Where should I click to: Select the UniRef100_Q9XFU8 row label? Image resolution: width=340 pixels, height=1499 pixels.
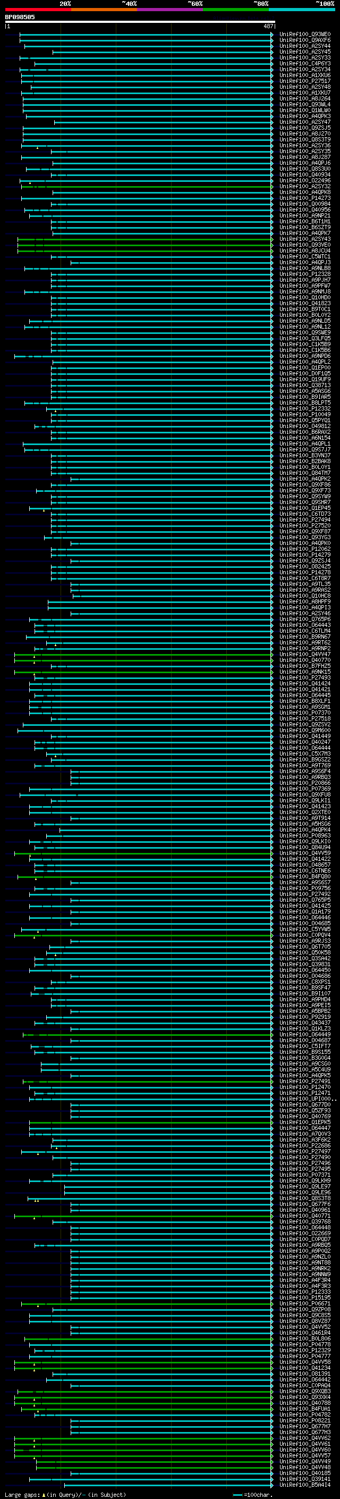pyautogui.click(x=305, y=795)
